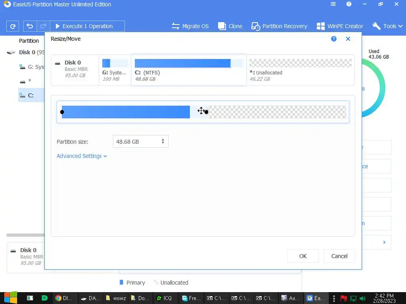Switch to EaseUS taskbar item
The image size is (406, 304).
point(316,298)
